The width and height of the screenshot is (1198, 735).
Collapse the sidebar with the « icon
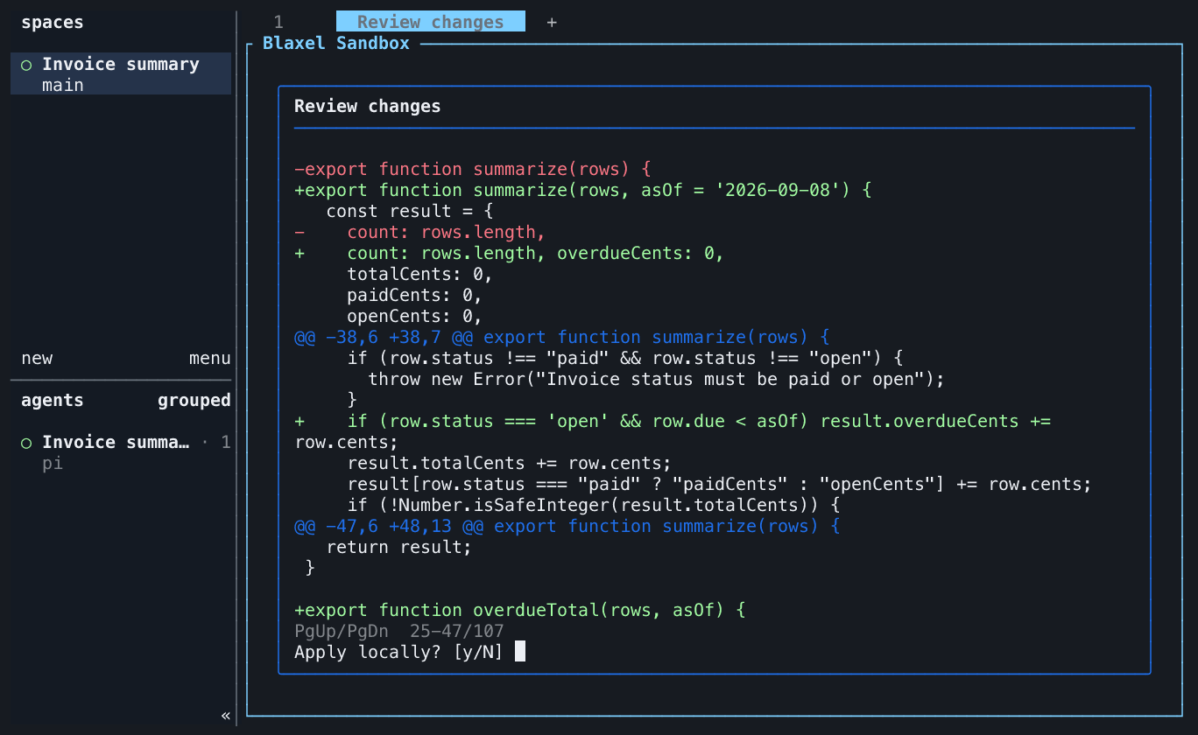[x=226, y=716]
